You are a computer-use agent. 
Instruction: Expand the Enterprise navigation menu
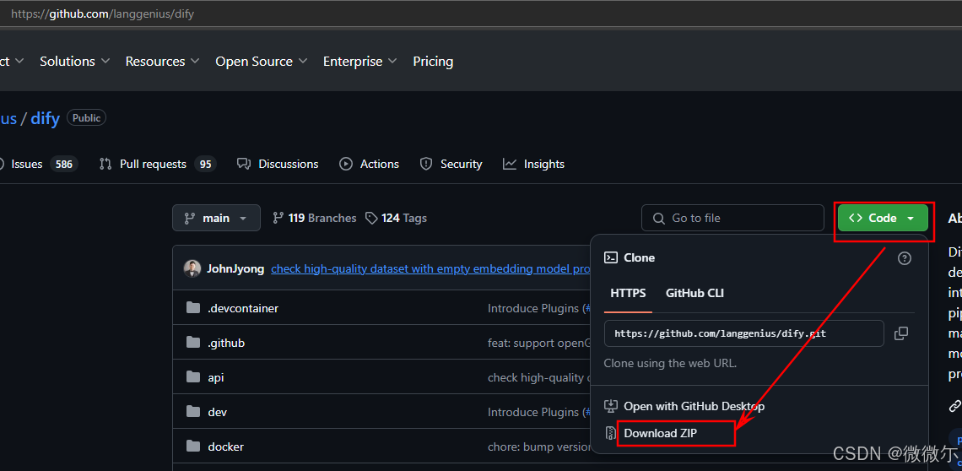click(x=360, y=62)
